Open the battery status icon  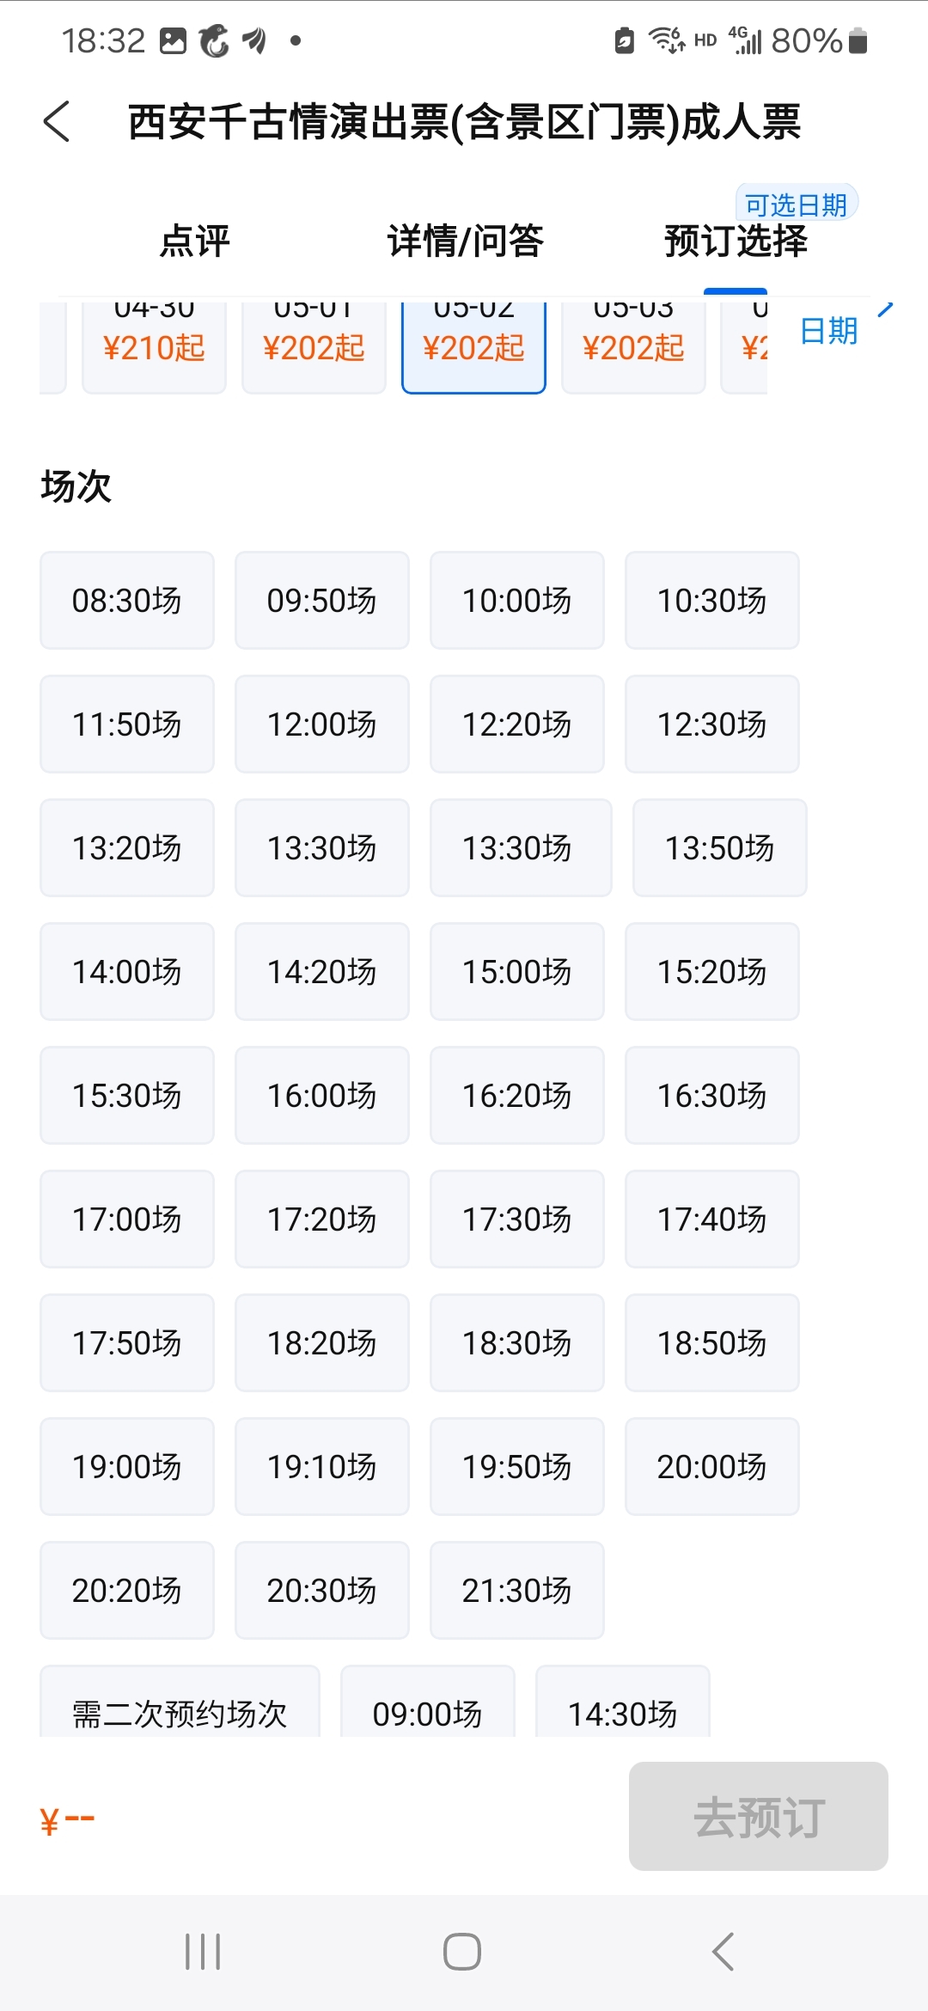point(858,40)
